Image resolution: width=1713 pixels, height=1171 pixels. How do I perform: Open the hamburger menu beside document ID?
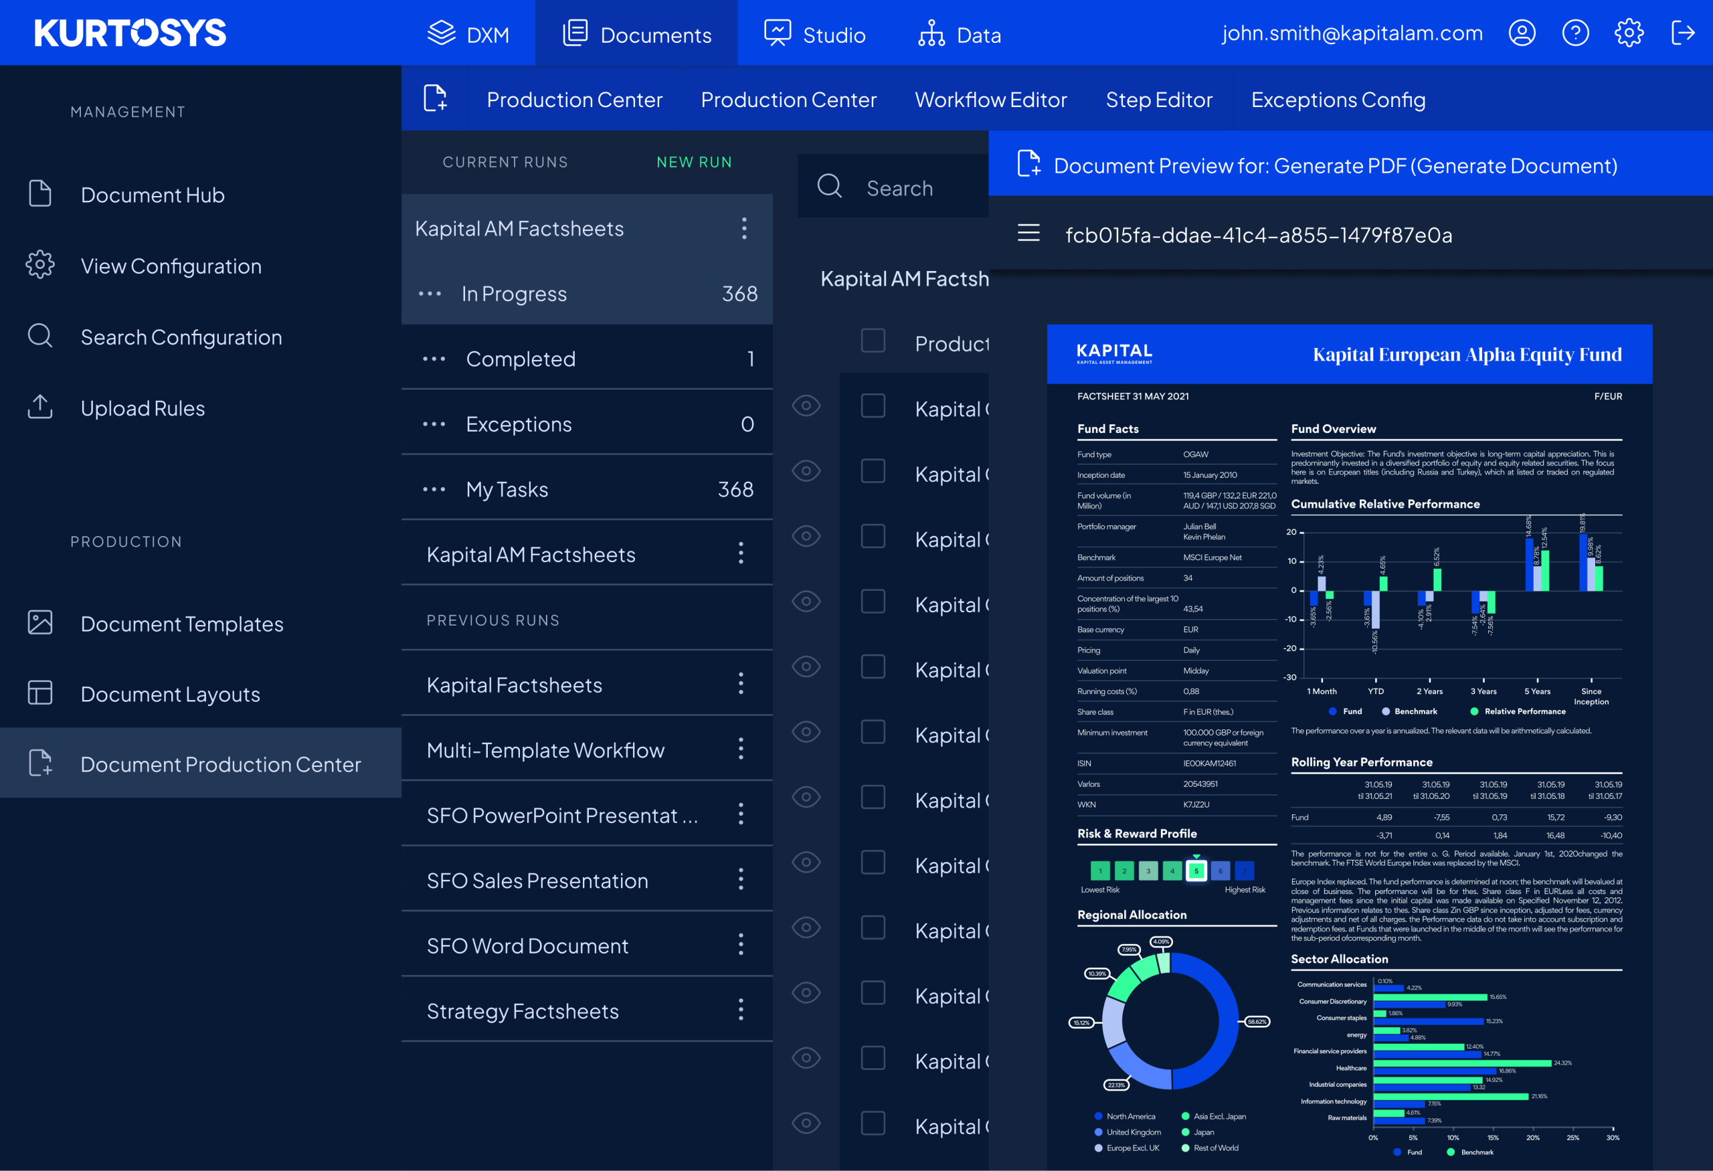(1028, 234)
